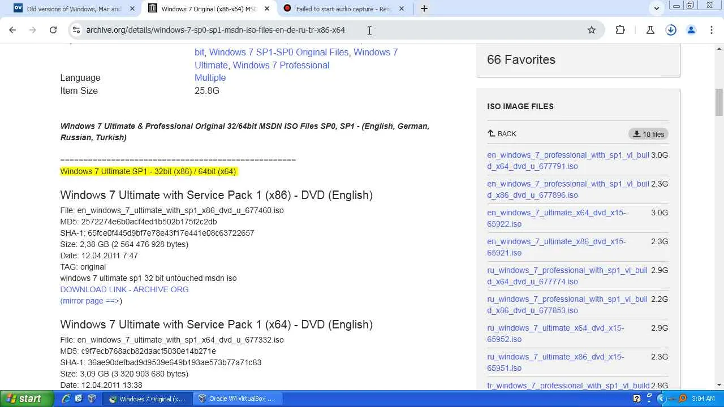Click DOWNLOAD LINK - ARCHIVE ORG
724x407 pixels.
coord(124,289)
